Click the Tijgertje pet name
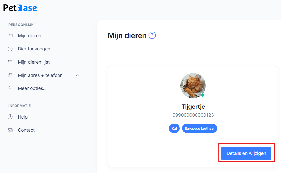Screen dimensions: 281x173 (193, 107)
